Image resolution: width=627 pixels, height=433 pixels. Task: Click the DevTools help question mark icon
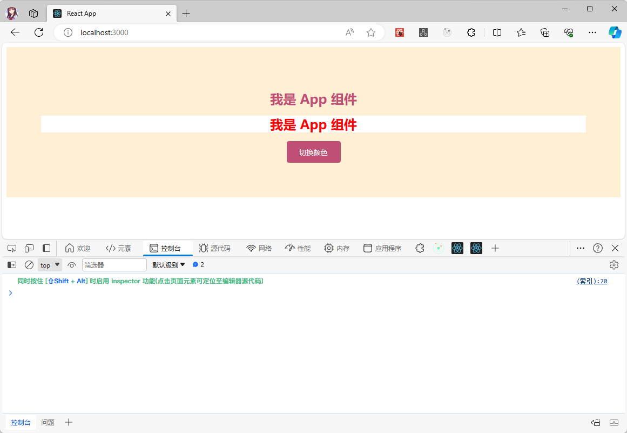tap(598, 248)
